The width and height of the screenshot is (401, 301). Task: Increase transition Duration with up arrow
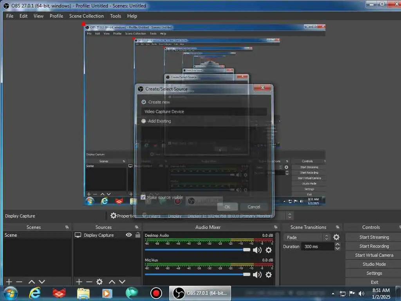click(338, 245)
